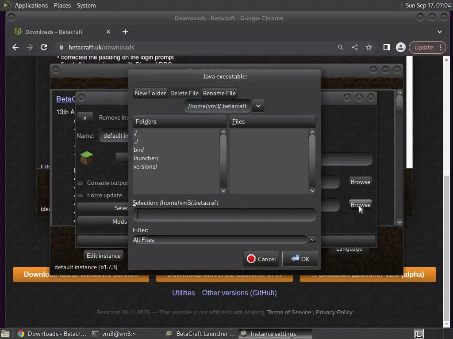Viewport: 453px width, 339px height.
Task: Toggle the Force update checkbox
Action: coord(80,196)
